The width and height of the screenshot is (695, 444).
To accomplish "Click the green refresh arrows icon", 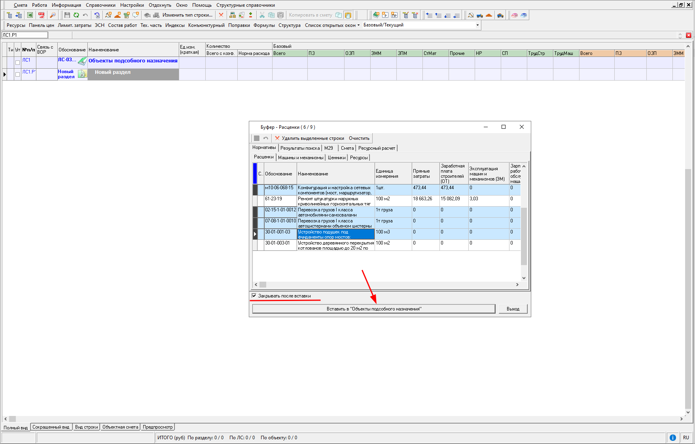I will point(76,15).
